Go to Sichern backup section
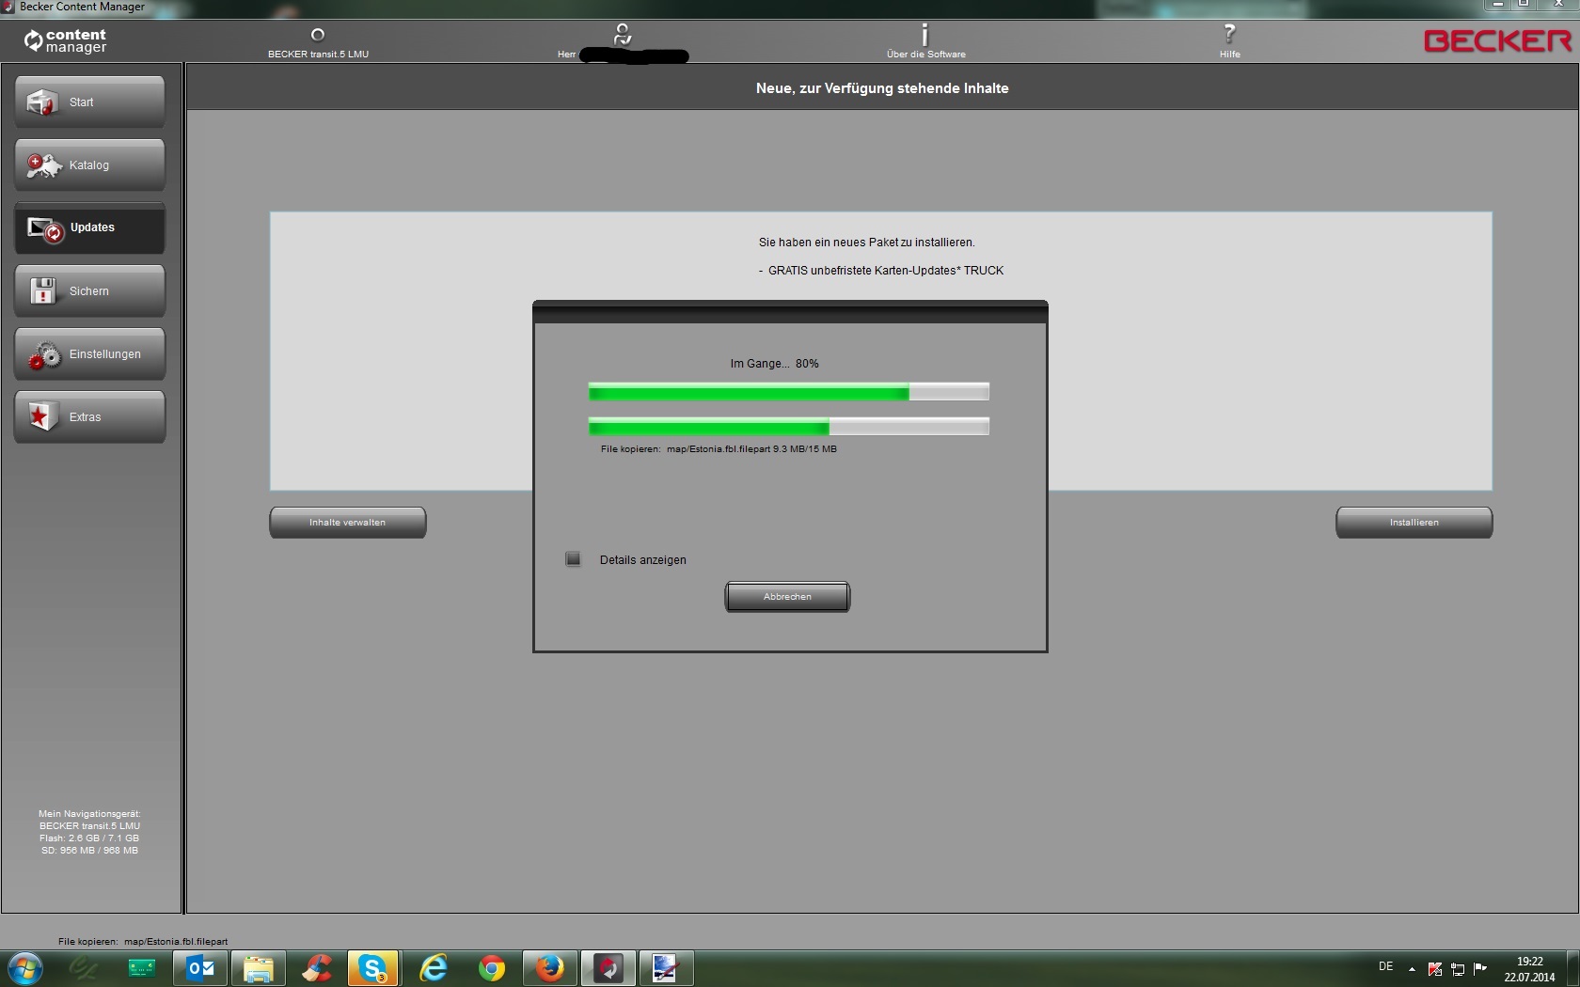1580x987 pixels. (89, 291)
